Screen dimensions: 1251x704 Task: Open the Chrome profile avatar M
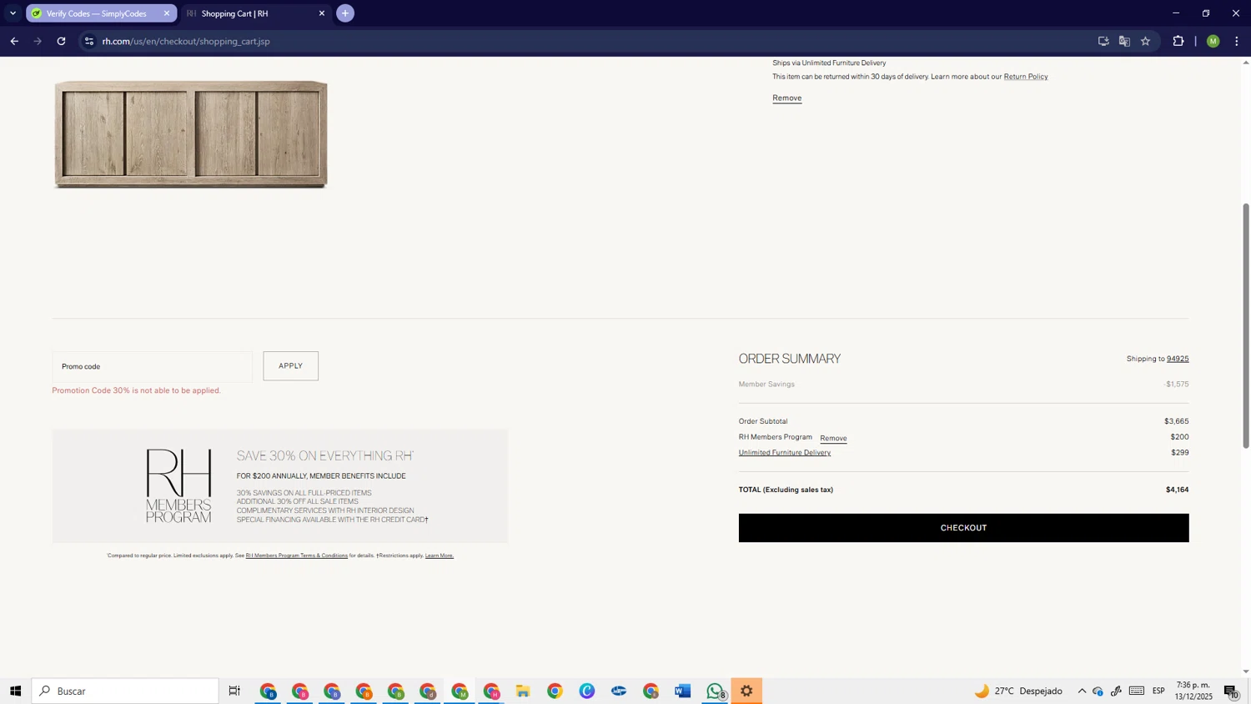pos(1213,41)
